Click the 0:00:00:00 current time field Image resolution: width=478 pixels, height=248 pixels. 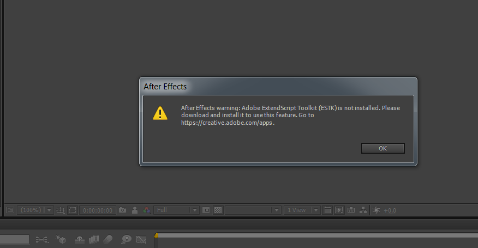click(98, 210)
